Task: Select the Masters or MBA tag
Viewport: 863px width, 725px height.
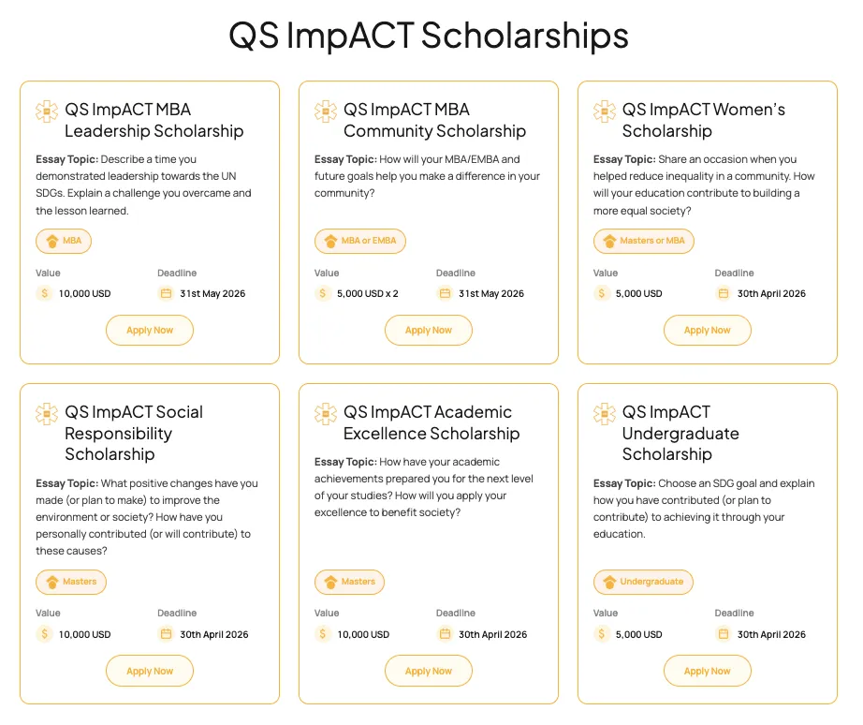Action: click(x=644, y=241)
